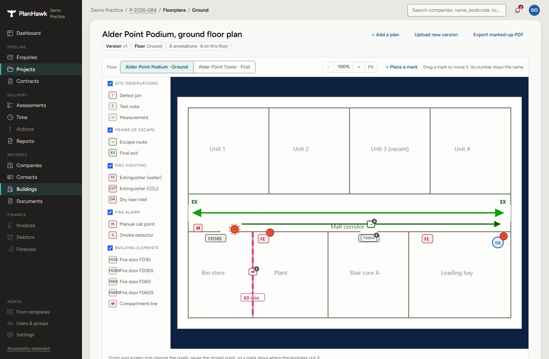This screenshot has height=359, width=549.
Task: Click + Add a plan
Action: [x=385, y=35]
